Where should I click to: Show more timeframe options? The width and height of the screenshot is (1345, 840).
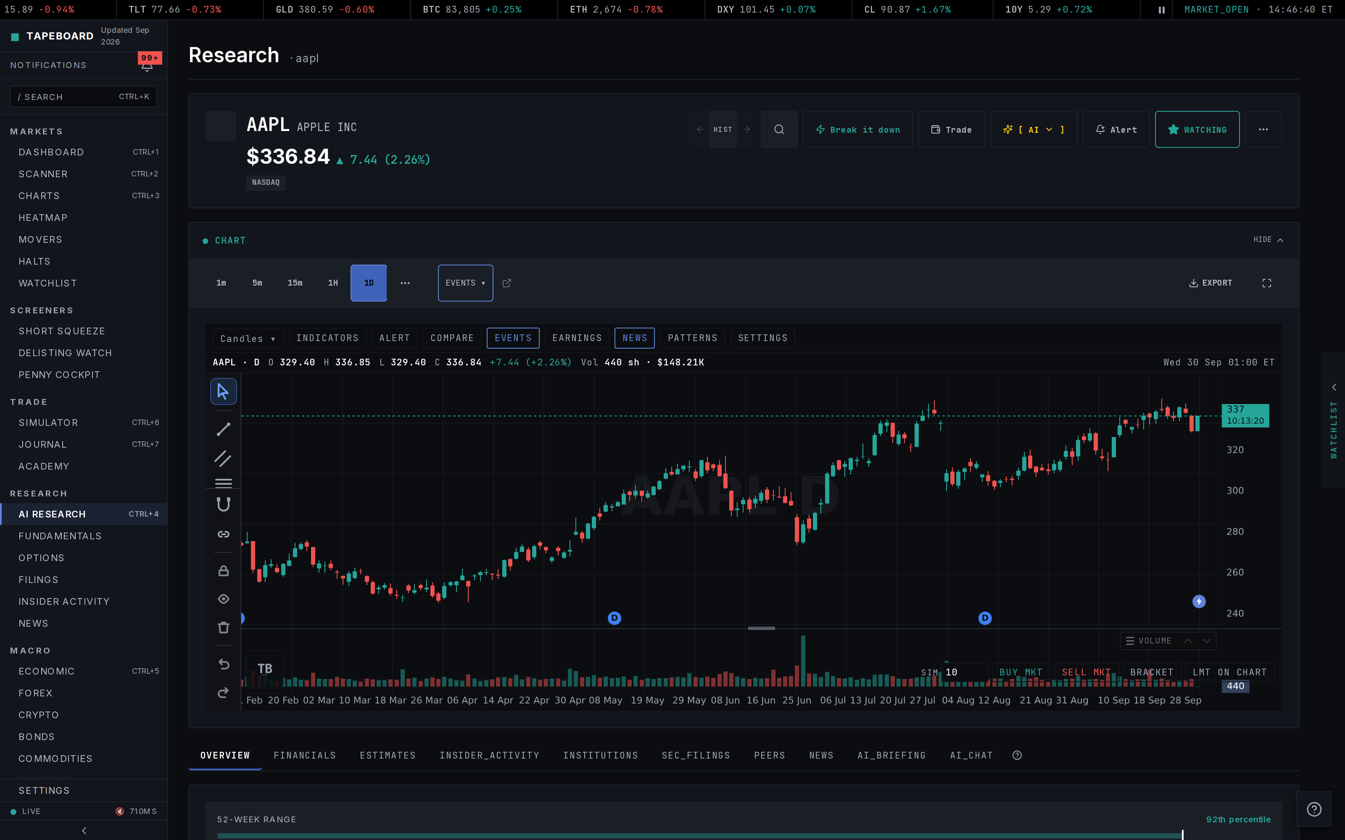click(x=405, y=283)
